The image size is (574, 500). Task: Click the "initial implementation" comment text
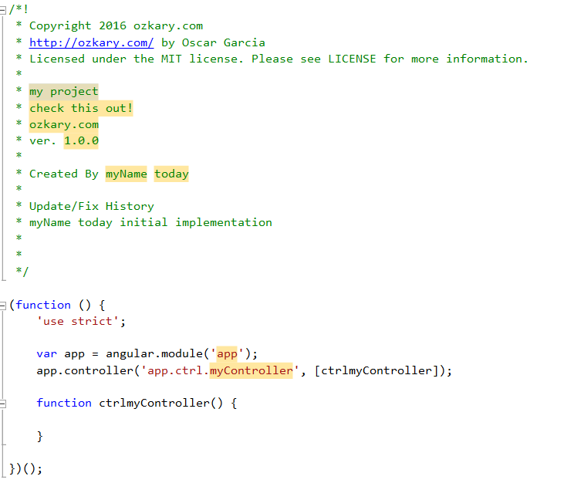pos(196,222)
